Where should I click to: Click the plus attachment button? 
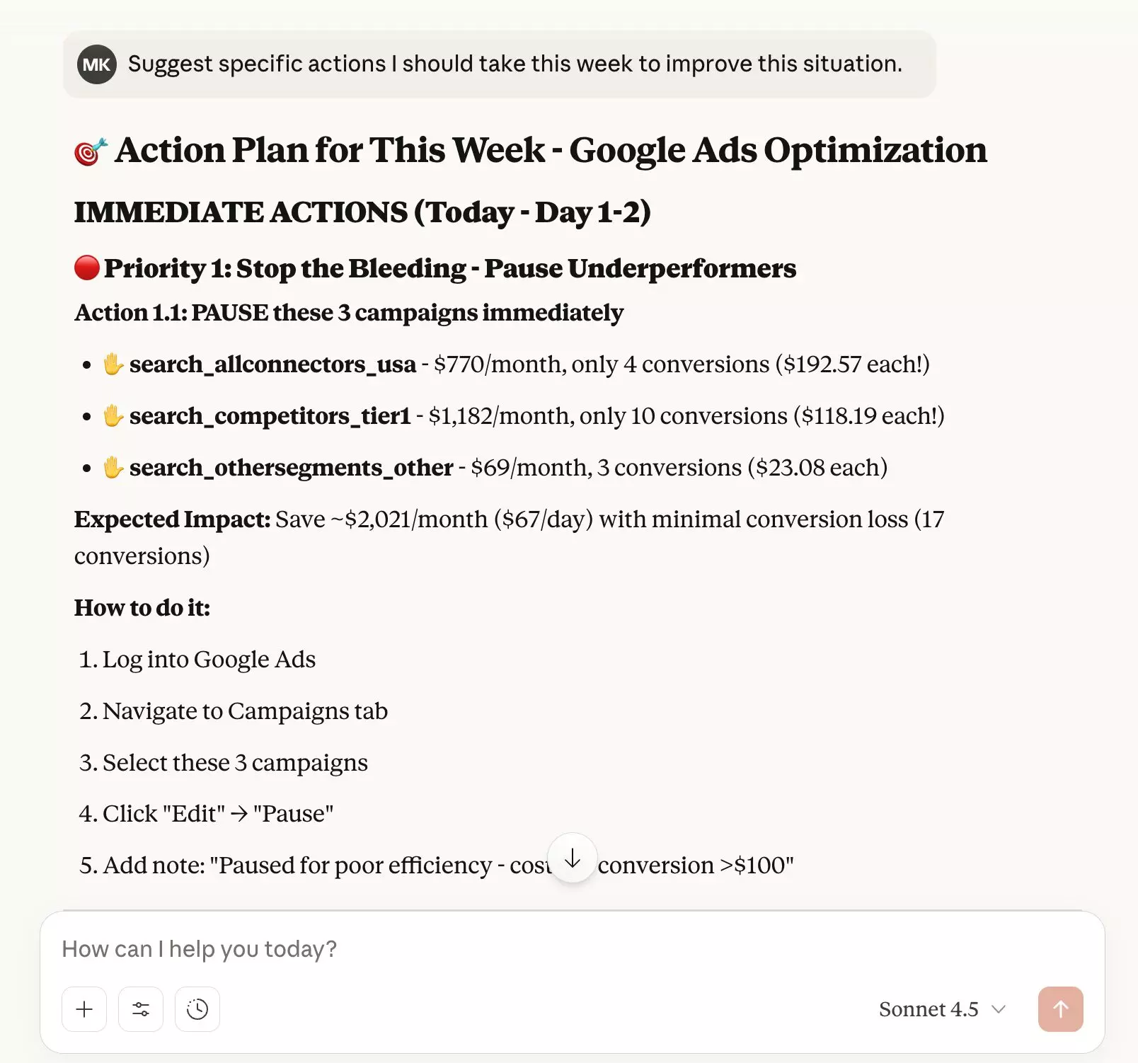click(x=84, y=1009)
